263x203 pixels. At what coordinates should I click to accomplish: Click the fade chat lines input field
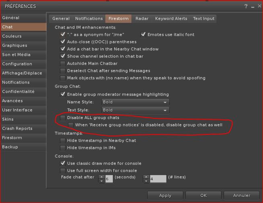[x=158, y=179]
